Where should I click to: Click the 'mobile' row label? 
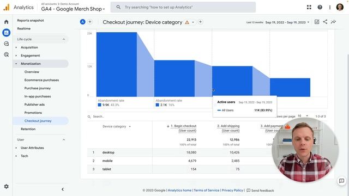coord(107,161)
